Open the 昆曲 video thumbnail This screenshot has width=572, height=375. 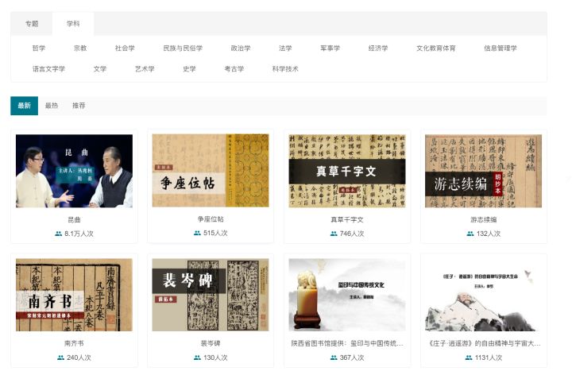tap(74, 171)
